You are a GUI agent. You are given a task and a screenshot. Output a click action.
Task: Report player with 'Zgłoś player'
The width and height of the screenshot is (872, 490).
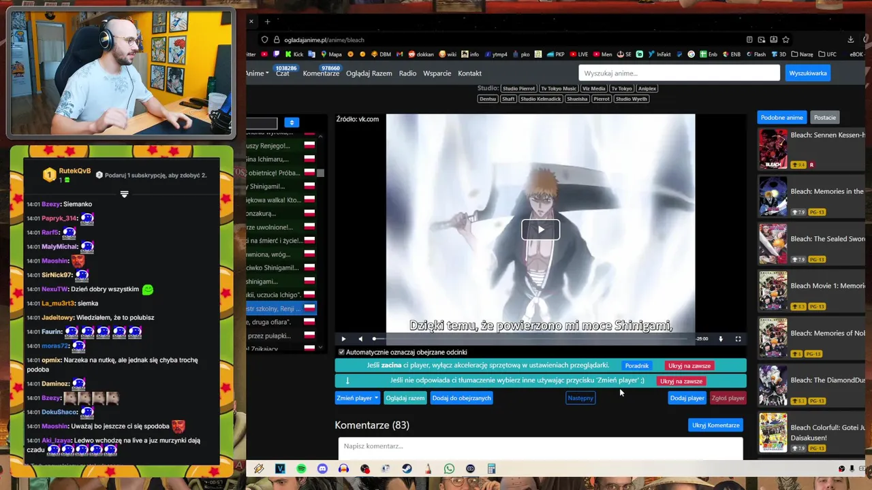coord(728,398)
